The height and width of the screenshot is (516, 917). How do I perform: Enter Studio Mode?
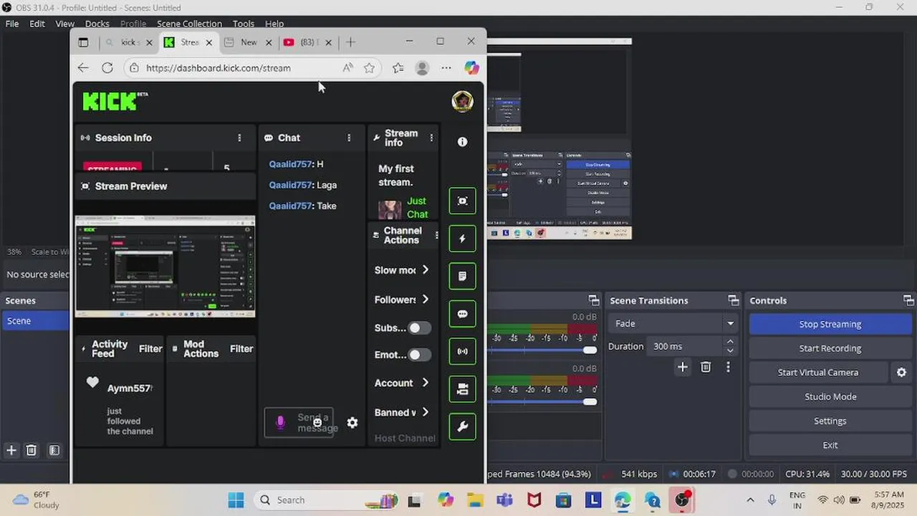pos(830,396)
